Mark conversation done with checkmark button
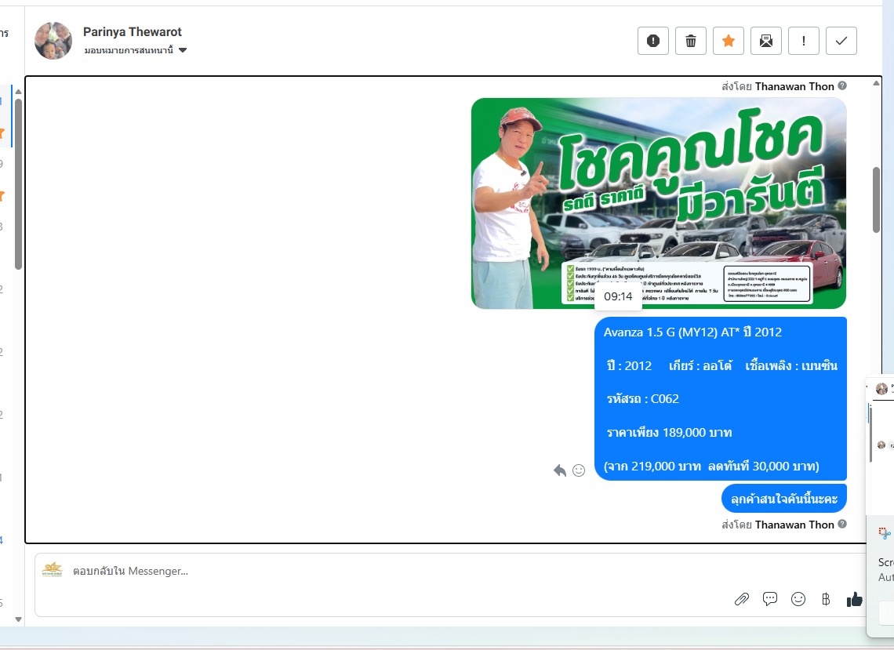 tap(841, 41)
